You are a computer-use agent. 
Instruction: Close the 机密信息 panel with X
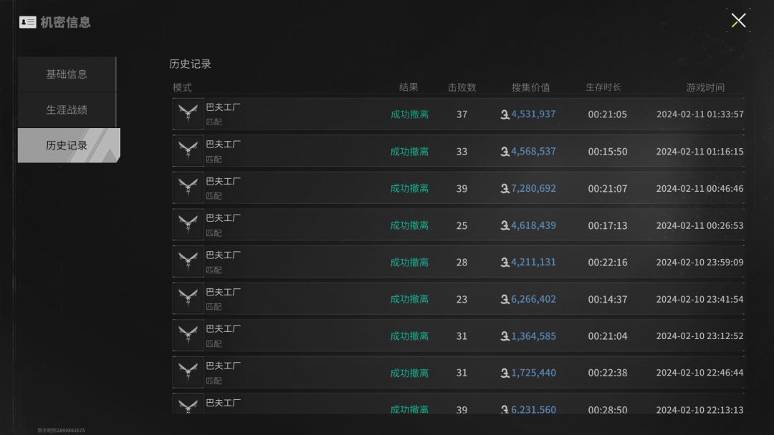(x=738, y=20)
